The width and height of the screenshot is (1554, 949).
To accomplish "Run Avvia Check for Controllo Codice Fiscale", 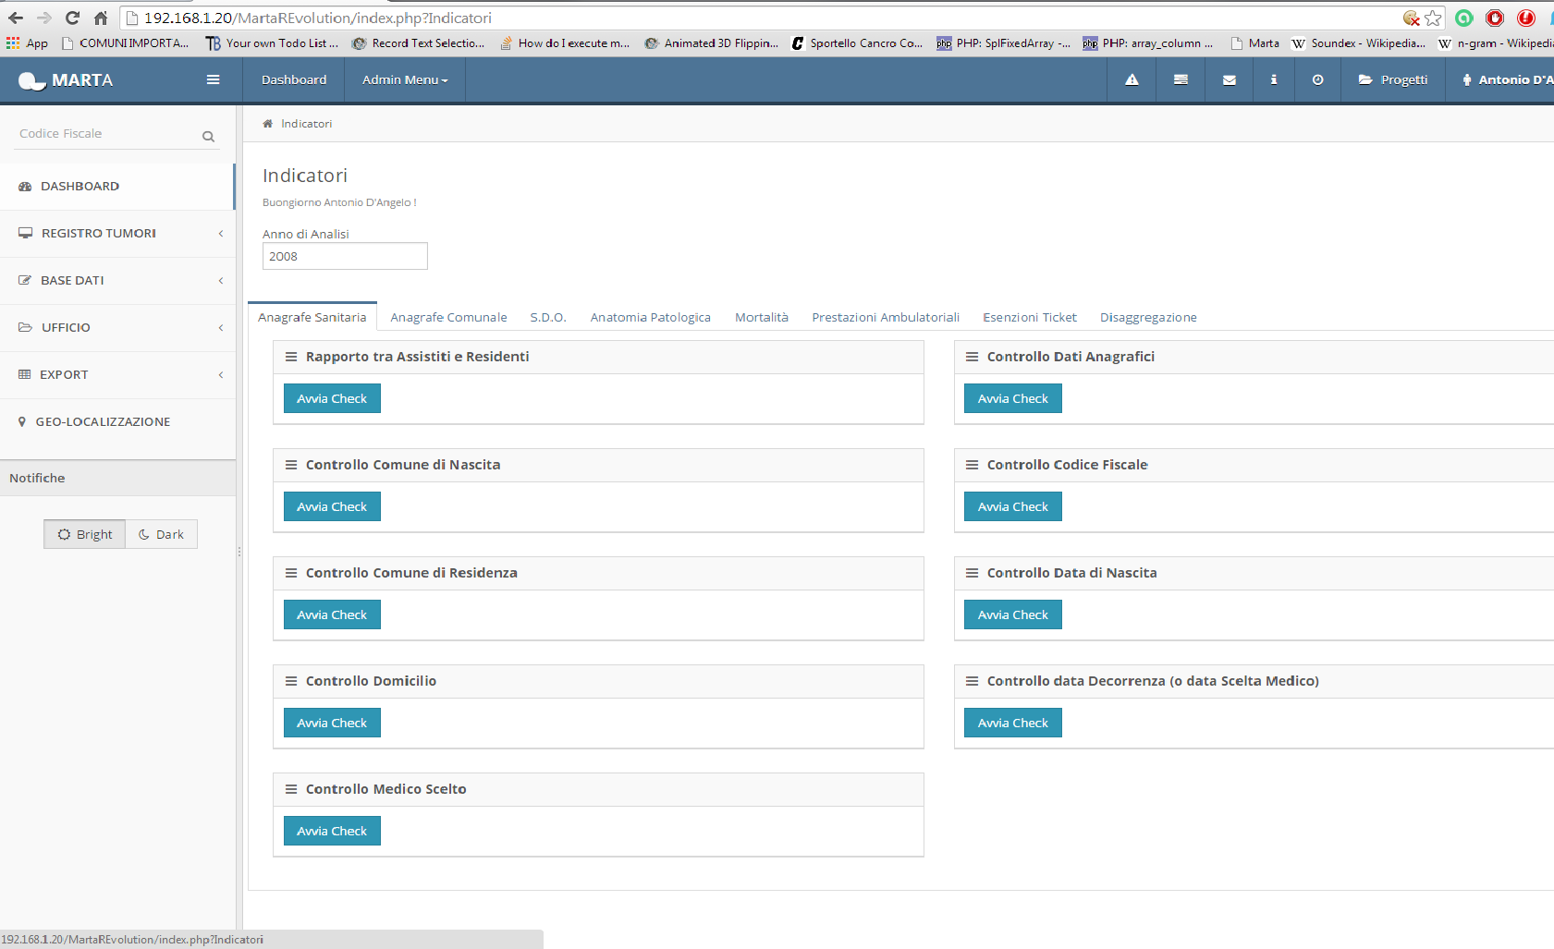I will coord(1012,506).
